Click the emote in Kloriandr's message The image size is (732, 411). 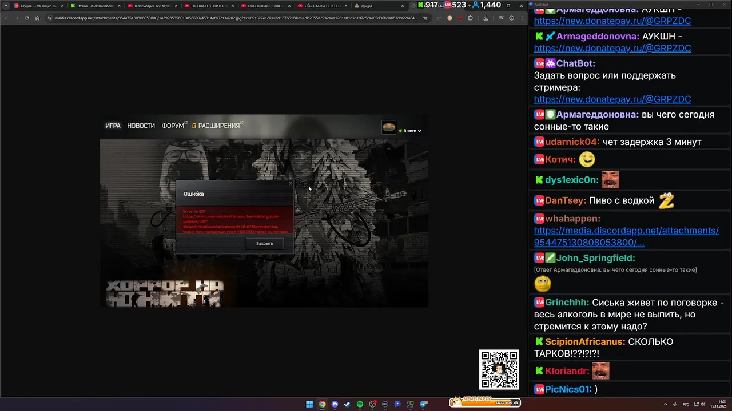pos(600,371)
